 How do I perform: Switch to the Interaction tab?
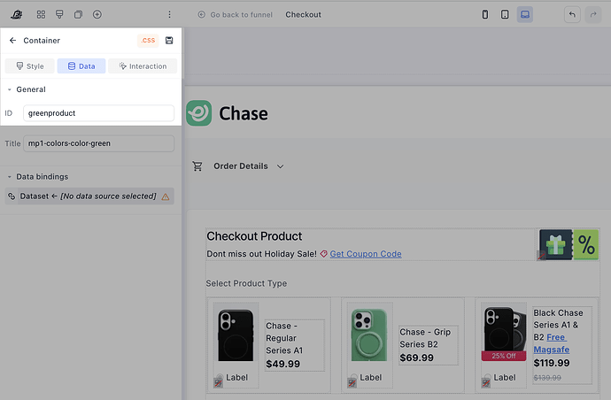pyautogui.click(x=143, y=66)
